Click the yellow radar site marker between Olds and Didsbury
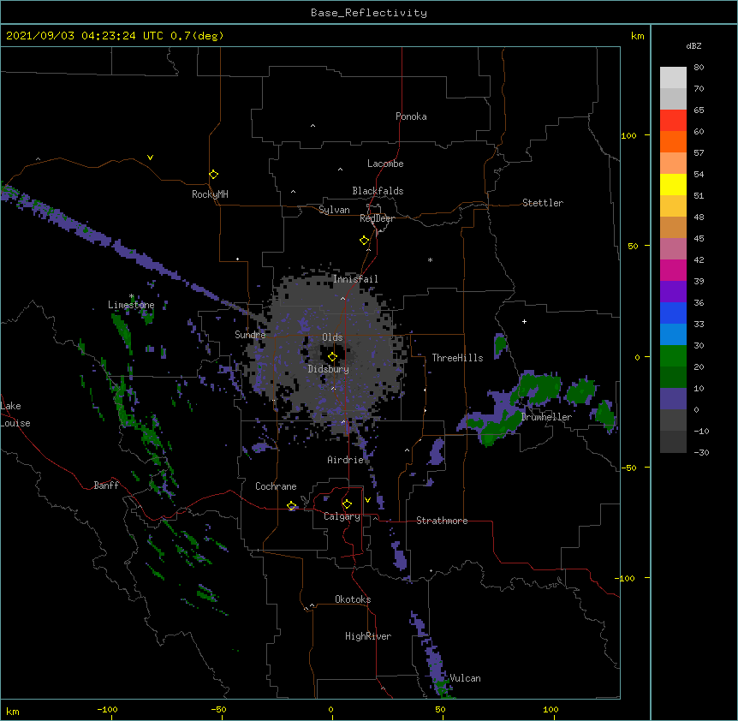Screen dimensions: 738x721 point(332,357)
